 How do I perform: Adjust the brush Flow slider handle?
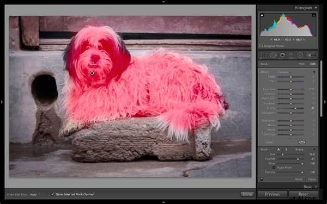[x=302, y=164]
